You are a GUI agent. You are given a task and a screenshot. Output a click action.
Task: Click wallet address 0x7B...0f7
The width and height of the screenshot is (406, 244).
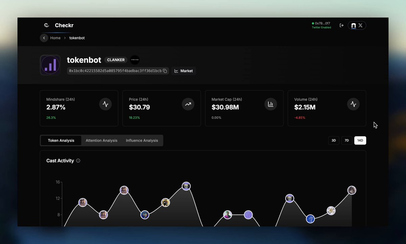pos(322,23)
